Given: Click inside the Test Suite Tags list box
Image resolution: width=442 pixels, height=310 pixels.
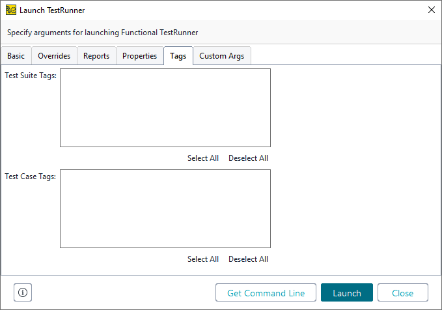Looking at the screenshot, I should tap(165, 107).
